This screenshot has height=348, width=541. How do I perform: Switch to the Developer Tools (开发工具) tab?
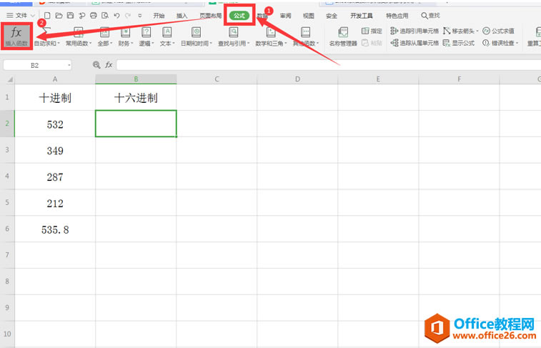(362, 16)
